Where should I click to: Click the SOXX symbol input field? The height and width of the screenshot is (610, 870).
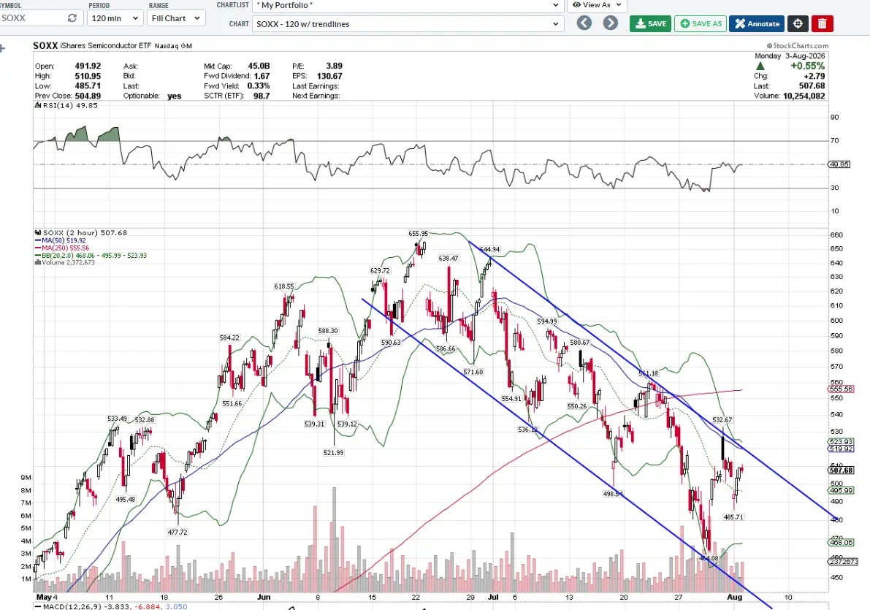pyautogui.click(x=41, y=18)
